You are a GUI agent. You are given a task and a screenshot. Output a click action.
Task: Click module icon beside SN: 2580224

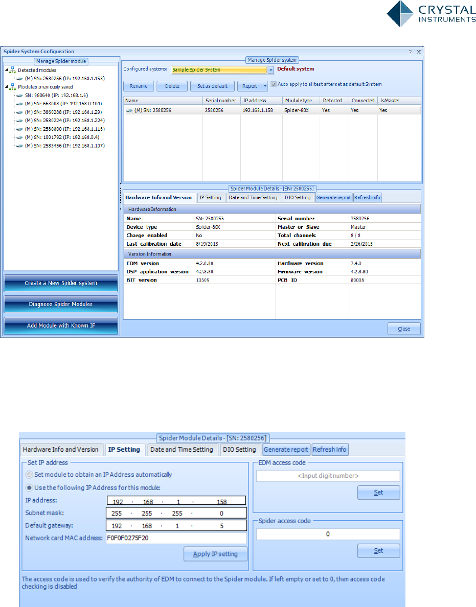[20, 121]
